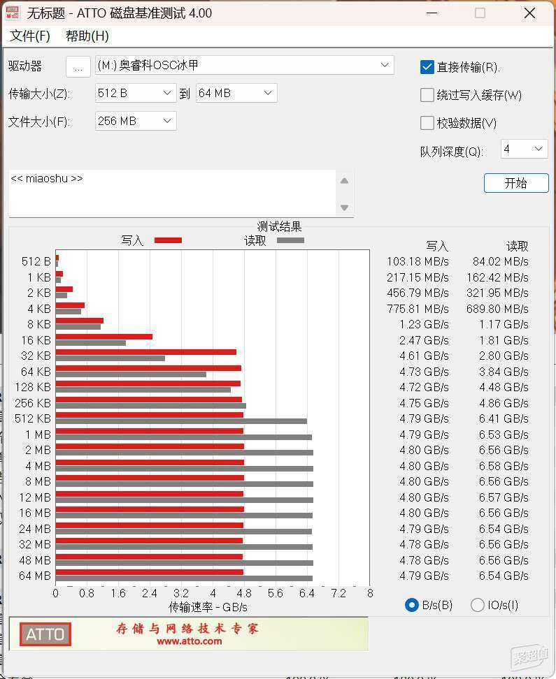Click the 测试结果 heading

[x=279, y=226]
